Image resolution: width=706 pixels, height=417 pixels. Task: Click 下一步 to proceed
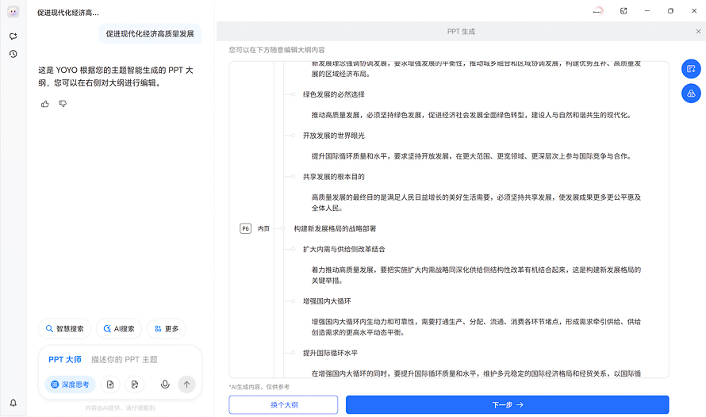(508, 405)
